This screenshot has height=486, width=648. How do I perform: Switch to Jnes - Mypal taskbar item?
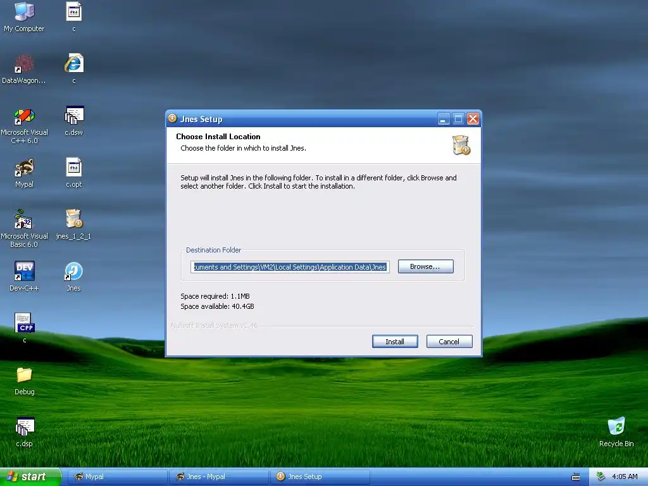pos(219,477)
